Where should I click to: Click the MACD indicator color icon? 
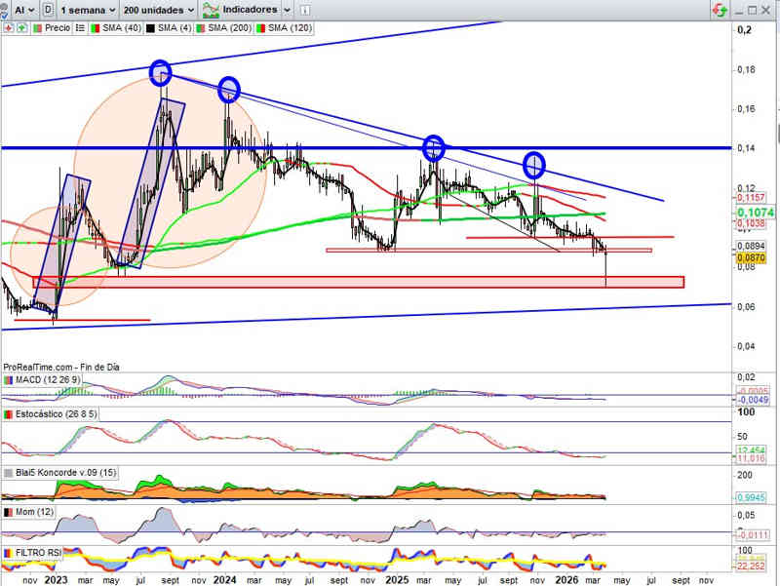click(x=9, y=378)
